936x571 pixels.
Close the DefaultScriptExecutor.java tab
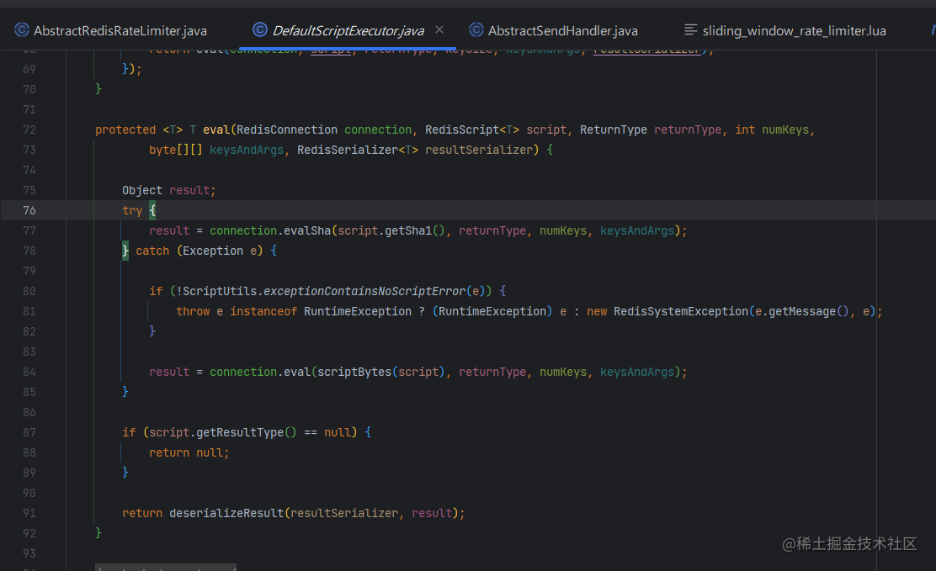coord(439,29)
